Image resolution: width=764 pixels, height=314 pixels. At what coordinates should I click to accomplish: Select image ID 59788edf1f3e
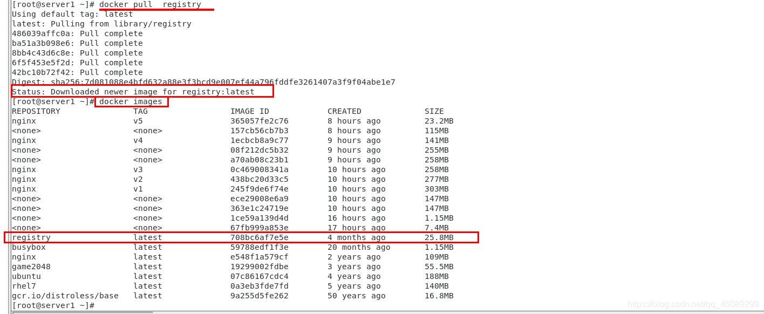pos(260,247)
